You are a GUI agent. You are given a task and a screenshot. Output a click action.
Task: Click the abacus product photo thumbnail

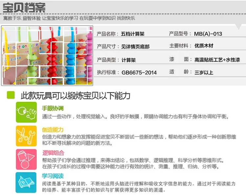tap(47, 56)
